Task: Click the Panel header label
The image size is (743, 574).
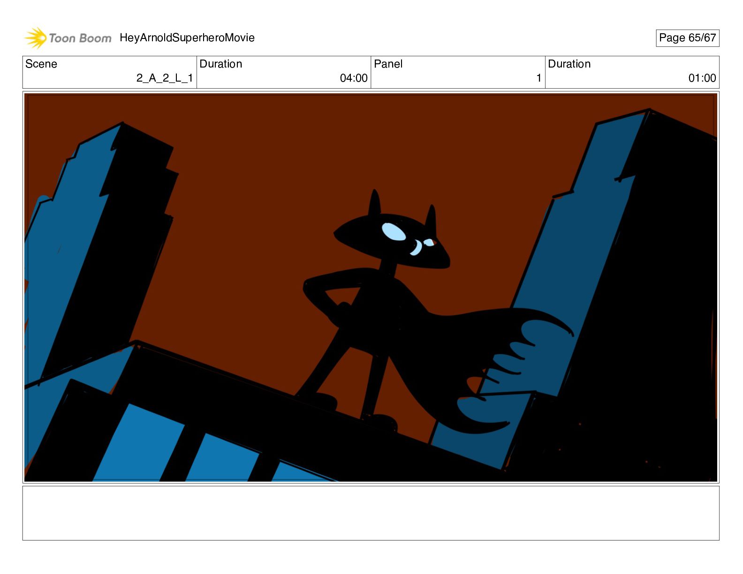Action: tap(388, 64)
